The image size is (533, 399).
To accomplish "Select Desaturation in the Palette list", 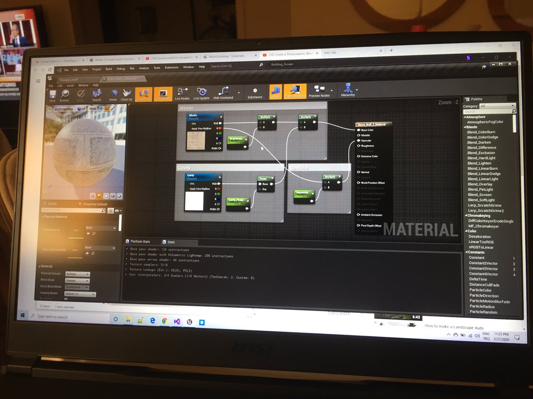I will (480, 237).
